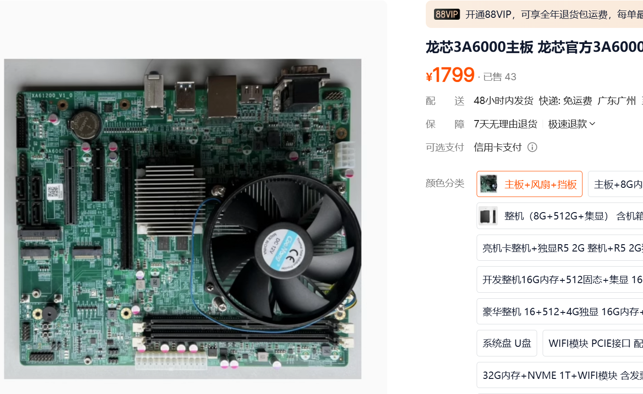Choose the WIFI模块 PCIE接口 option
643x394 pixels.
click(593, 343)
